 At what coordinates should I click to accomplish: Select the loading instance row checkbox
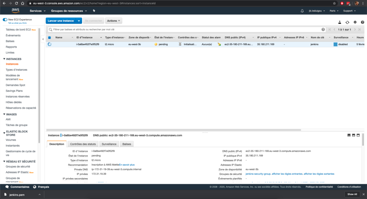pos(50,44)
